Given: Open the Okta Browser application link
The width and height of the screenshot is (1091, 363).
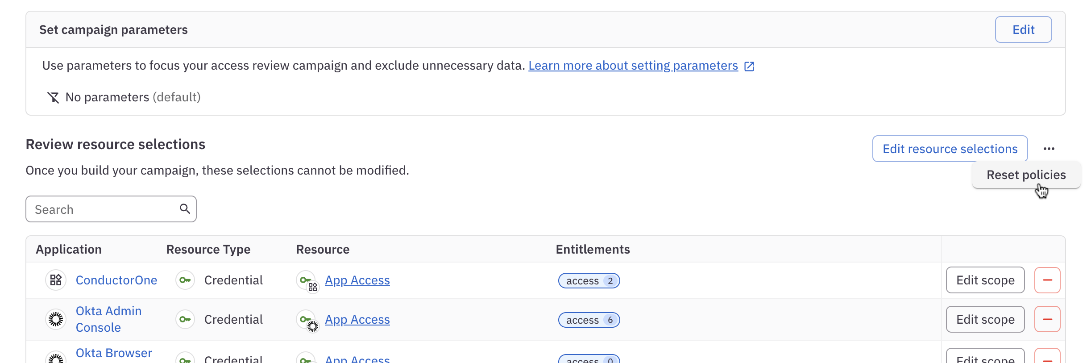Looking at the screenshot, I should [114, 353].
